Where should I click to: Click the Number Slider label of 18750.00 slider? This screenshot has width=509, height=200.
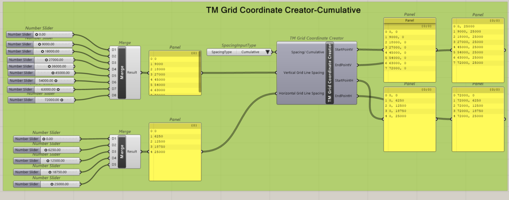[x=27, y=172]
